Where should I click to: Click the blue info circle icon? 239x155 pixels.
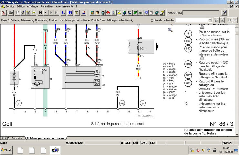tap(70, 13)
